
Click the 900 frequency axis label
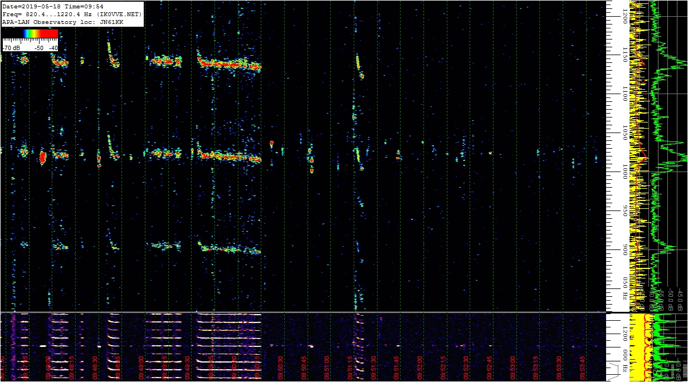[625, 249]
